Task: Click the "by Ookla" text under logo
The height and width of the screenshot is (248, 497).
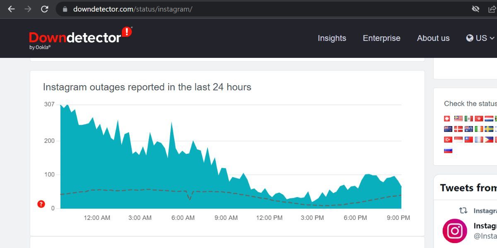Action: tap(40, 47)
